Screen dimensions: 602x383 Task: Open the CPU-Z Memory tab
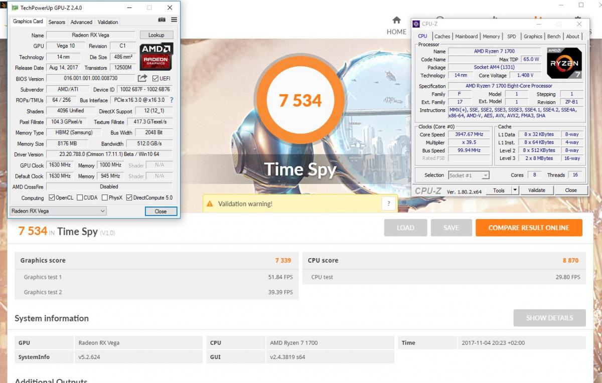click(x=491, y=36)
